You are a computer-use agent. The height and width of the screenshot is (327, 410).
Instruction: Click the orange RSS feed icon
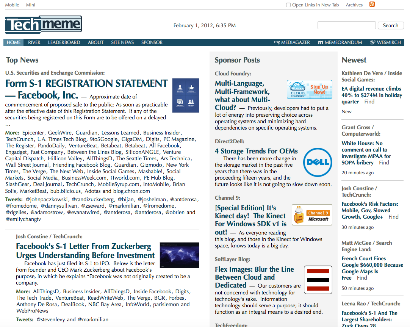click(372, 5)
